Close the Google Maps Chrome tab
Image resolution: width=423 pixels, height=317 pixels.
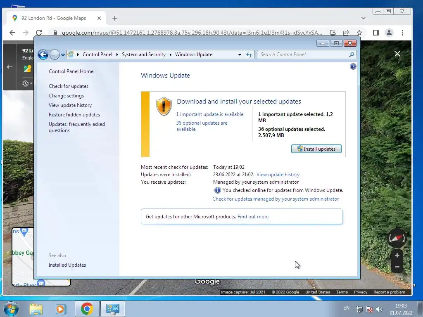[x=99, y=18]
